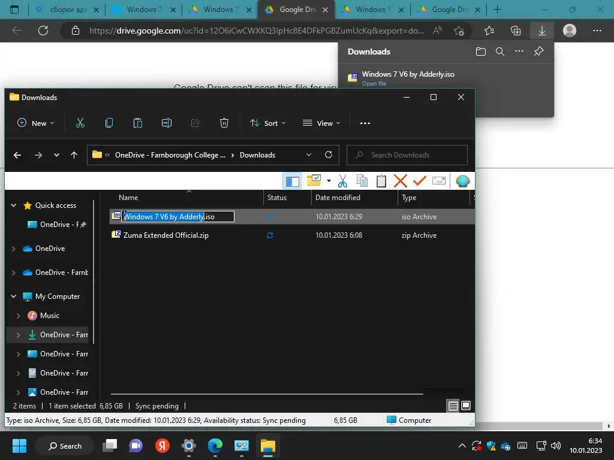
Task: Click the Cut icon in Explorer command bar
Action: click(80, 123)
